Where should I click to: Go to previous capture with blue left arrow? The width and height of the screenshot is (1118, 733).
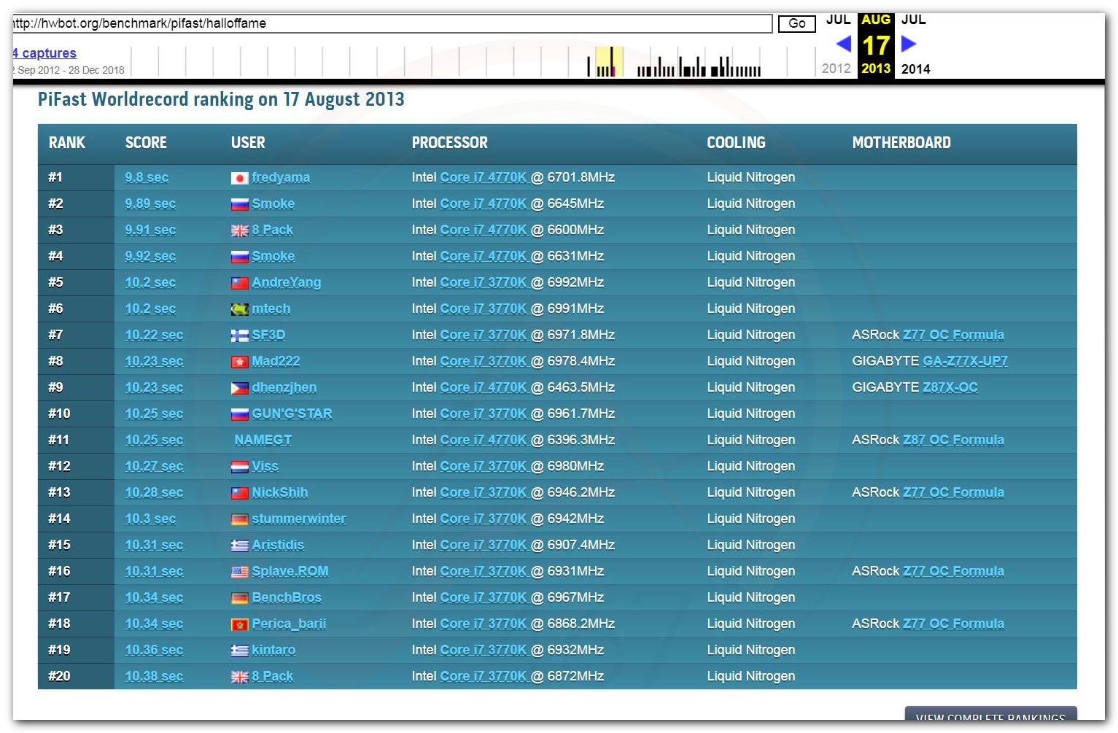click(x=844, y=44)
